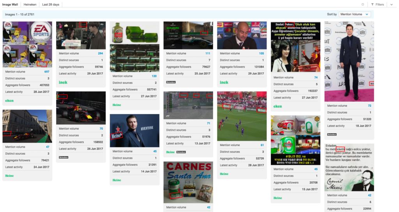Click mention volume 47 link
The width and height of the screenshot is (399, 212).
[48, 147]
